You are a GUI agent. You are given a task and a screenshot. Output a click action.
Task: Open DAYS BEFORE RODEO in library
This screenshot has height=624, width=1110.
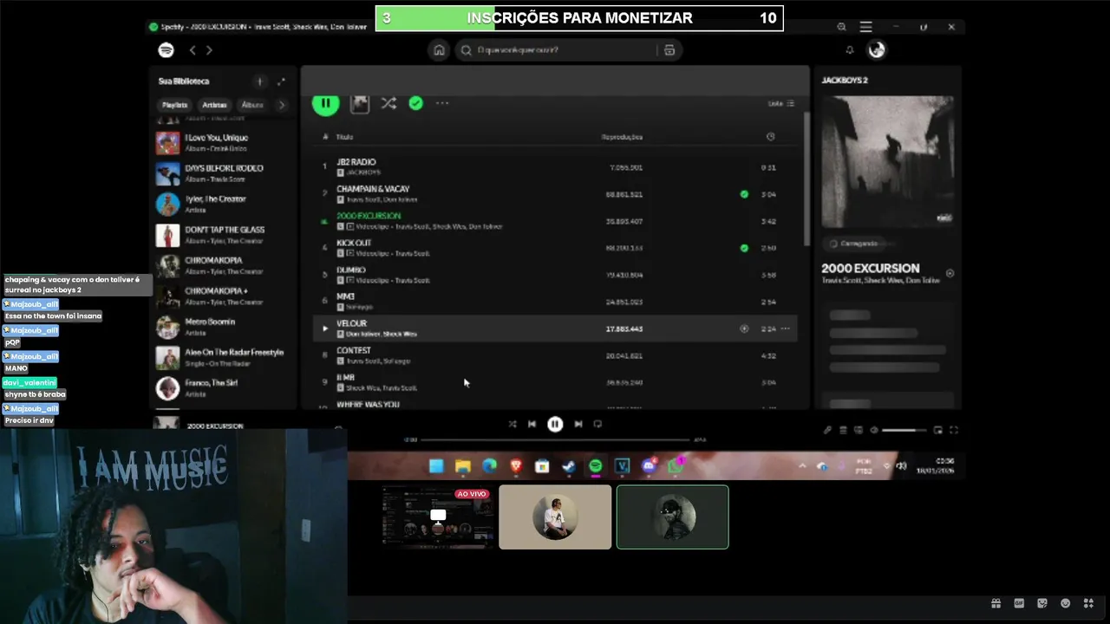(x=225, y=173)
